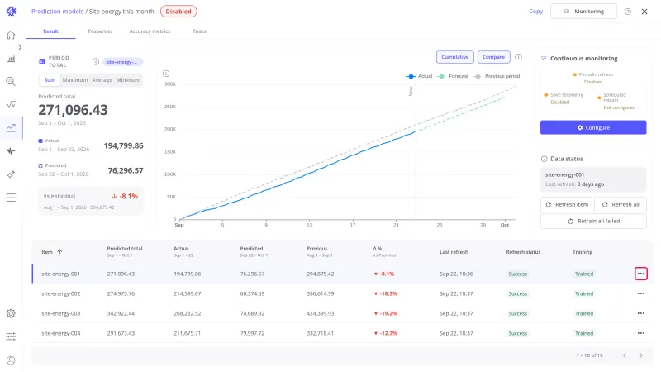
Task: Expand the sidebar with the chevron arrow
Action: [x=19, y=47]
